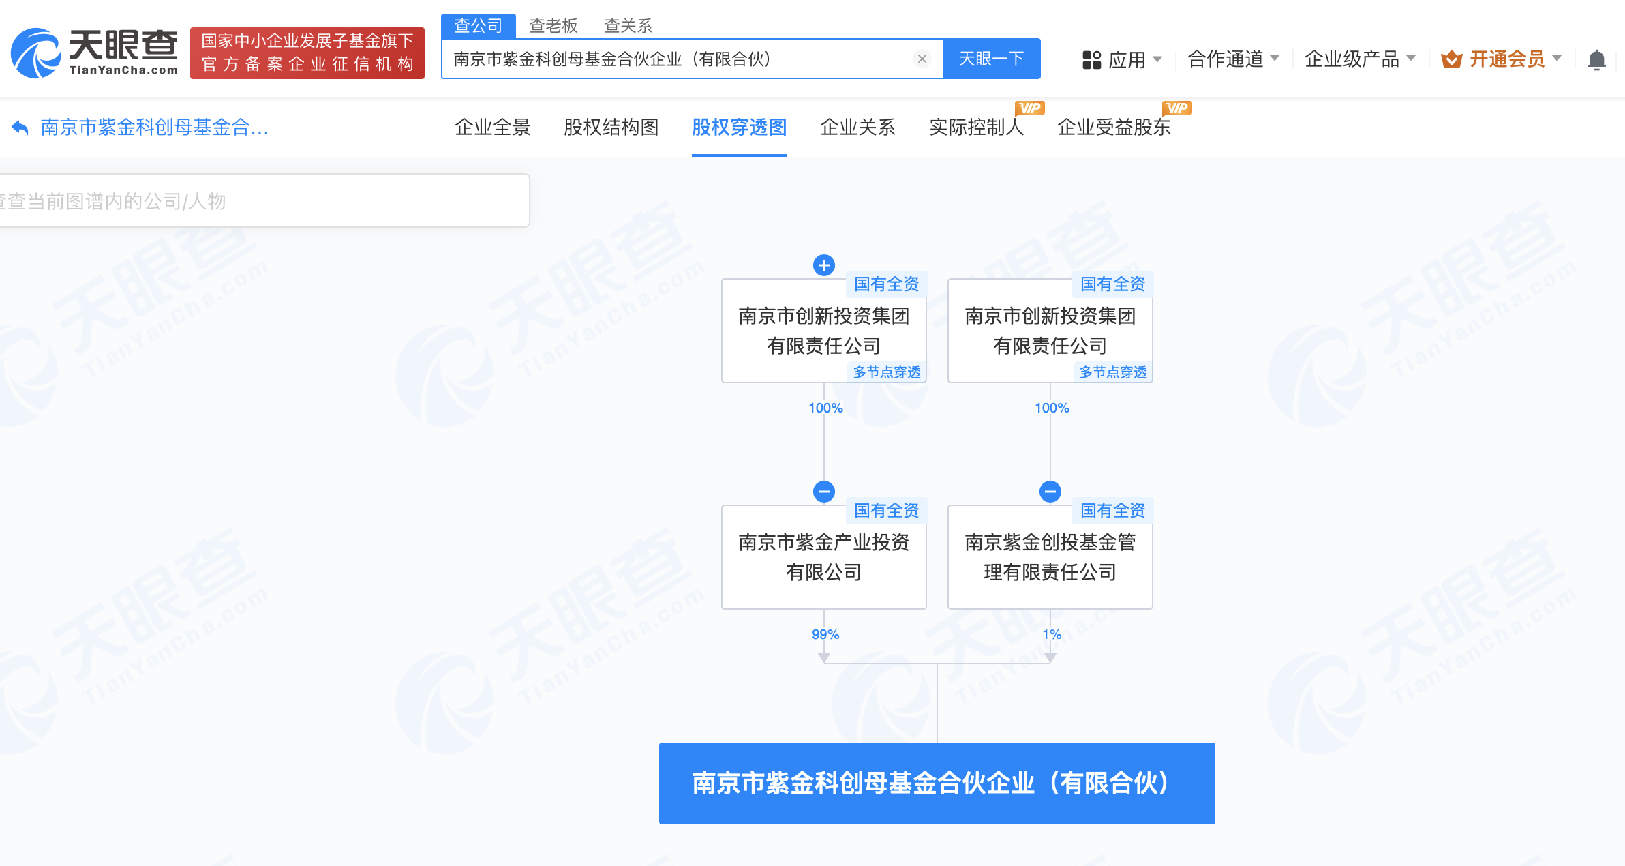Click the TianYanCha logo icon

point(35,53)
